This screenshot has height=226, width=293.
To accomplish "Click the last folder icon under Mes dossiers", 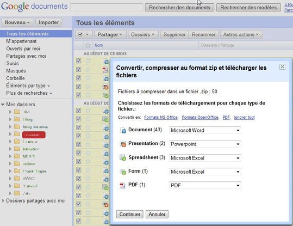I will (17, 193).
